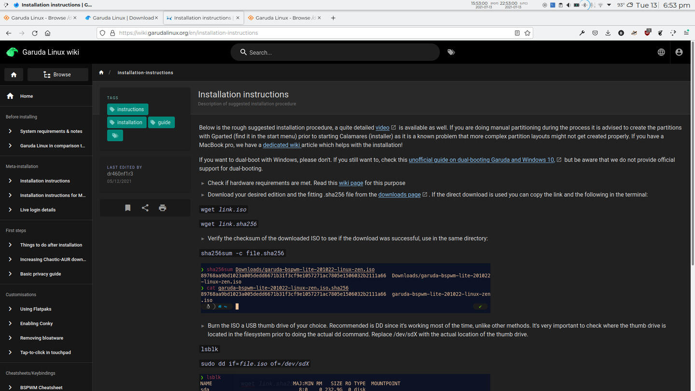
Task: Open Increasing Chaotic-AUR download sidebar item
Action: (46, 260)
